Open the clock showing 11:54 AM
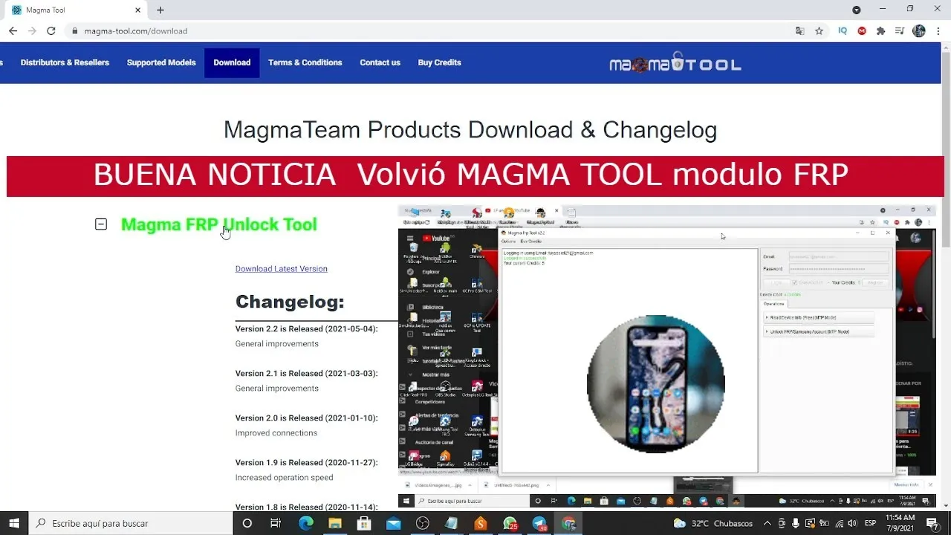This screenshot has height=535, width=951. click(900, 523)
